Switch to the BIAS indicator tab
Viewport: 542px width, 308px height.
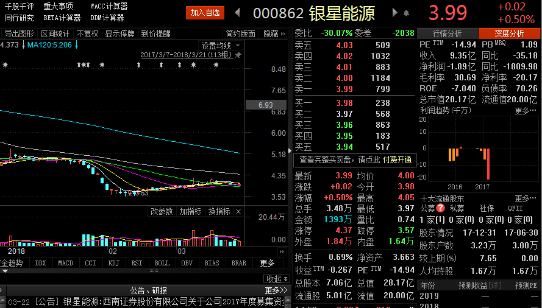coord(212,263)
